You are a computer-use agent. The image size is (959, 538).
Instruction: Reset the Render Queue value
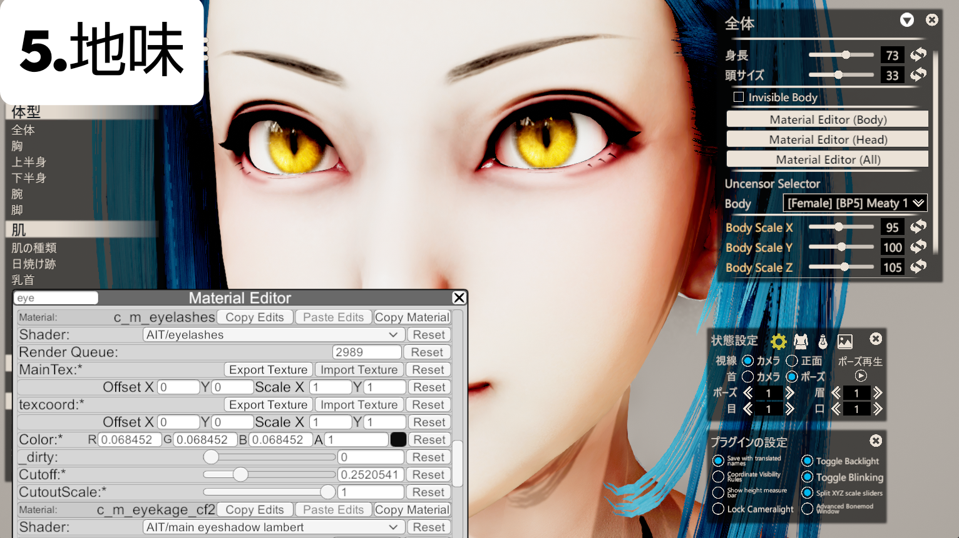[x=428, y=352]
